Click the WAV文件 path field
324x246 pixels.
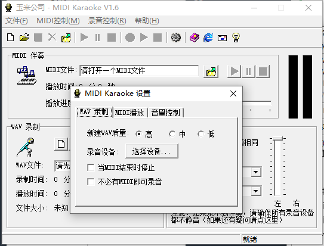(x=63, y=166)
